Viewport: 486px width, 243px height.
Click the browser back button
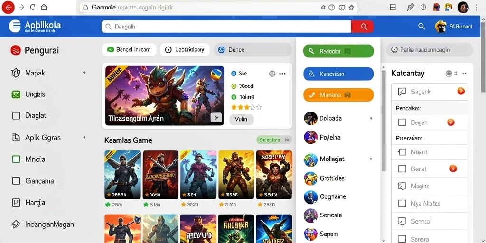click(8, 8)
